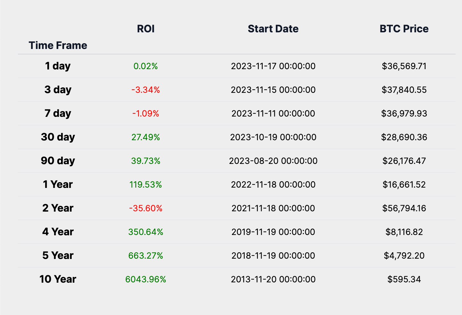Click the BTC Price column header
The height and width of the screenshot is (315, 462).
pos(404,29)
